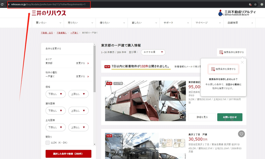Open the 買いたい navigation menu
This screenshot has width=265, height=159.
(48, 23)
